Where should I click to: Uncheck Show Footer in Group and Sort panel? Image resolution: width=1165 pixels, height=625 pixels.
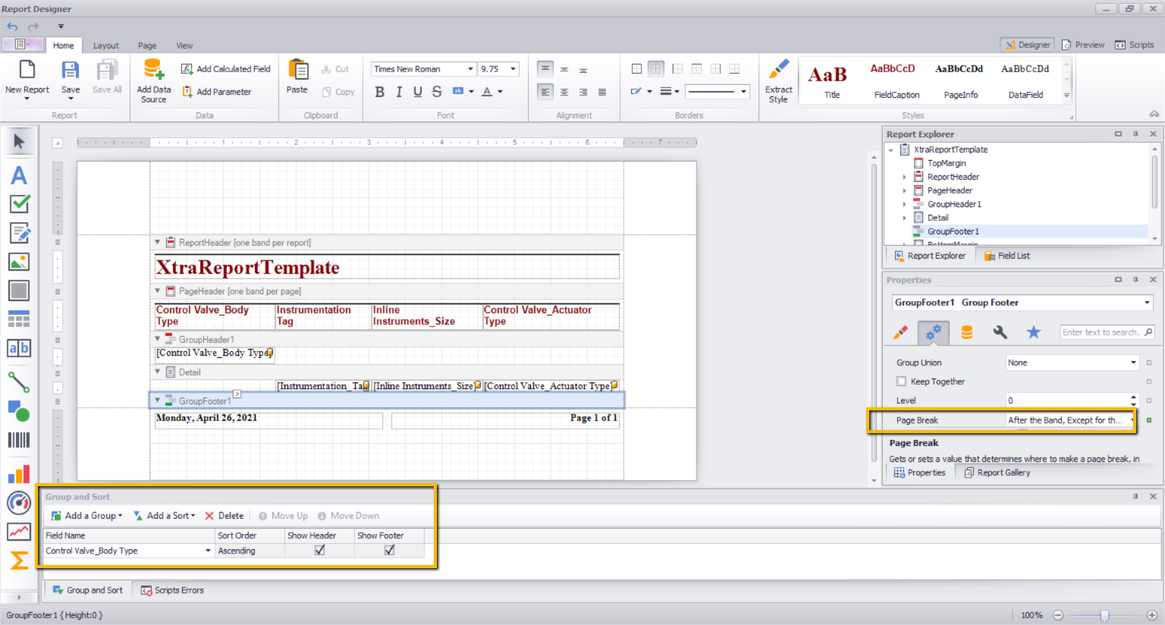(x=388, y=549)
